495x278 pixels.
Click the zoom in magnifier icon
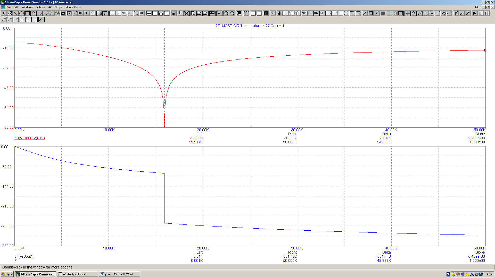(226, 13)
